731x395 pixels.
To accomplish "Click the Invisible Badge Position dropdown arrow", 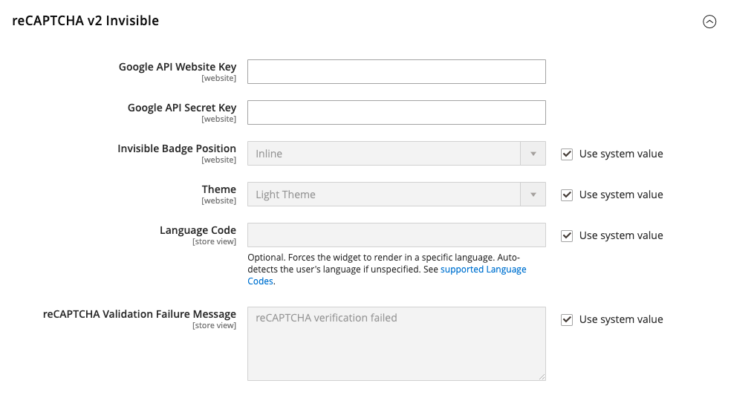I will (x=533, y=154).
